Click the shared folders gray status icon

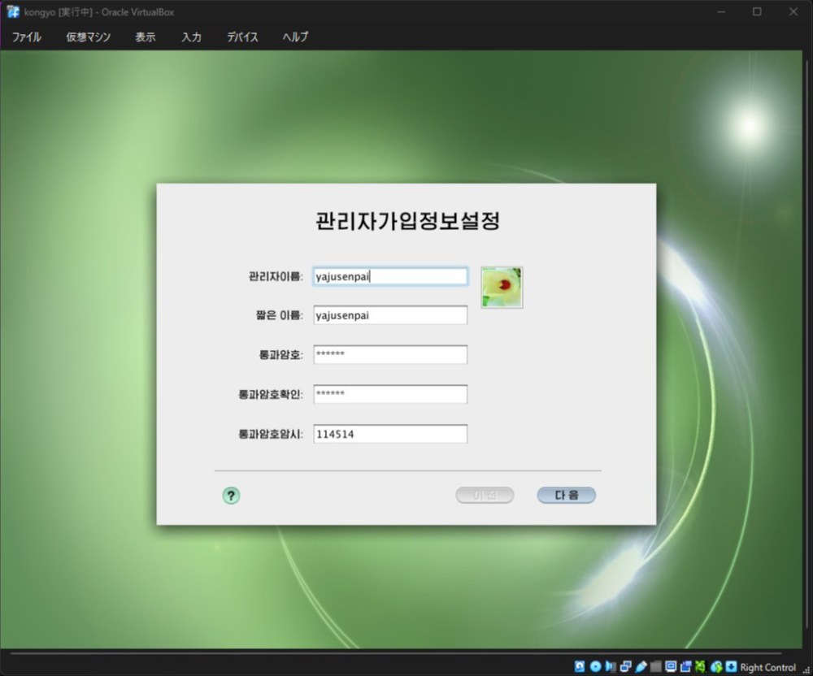656,667
